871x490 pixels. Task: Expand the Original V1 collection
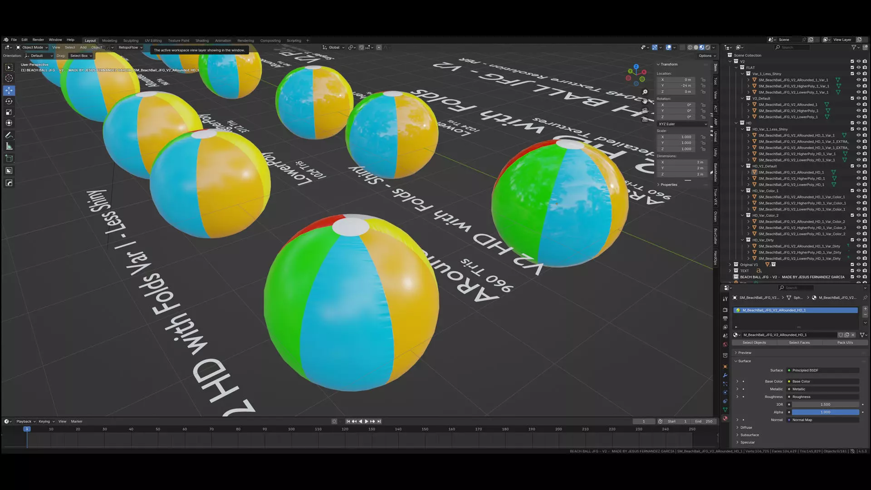(730, 265)
